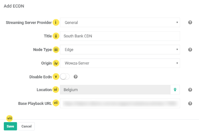Focus the Base Playback URL field
The width and height of the screenshot is (199, 133).
[x=120, y=104]
